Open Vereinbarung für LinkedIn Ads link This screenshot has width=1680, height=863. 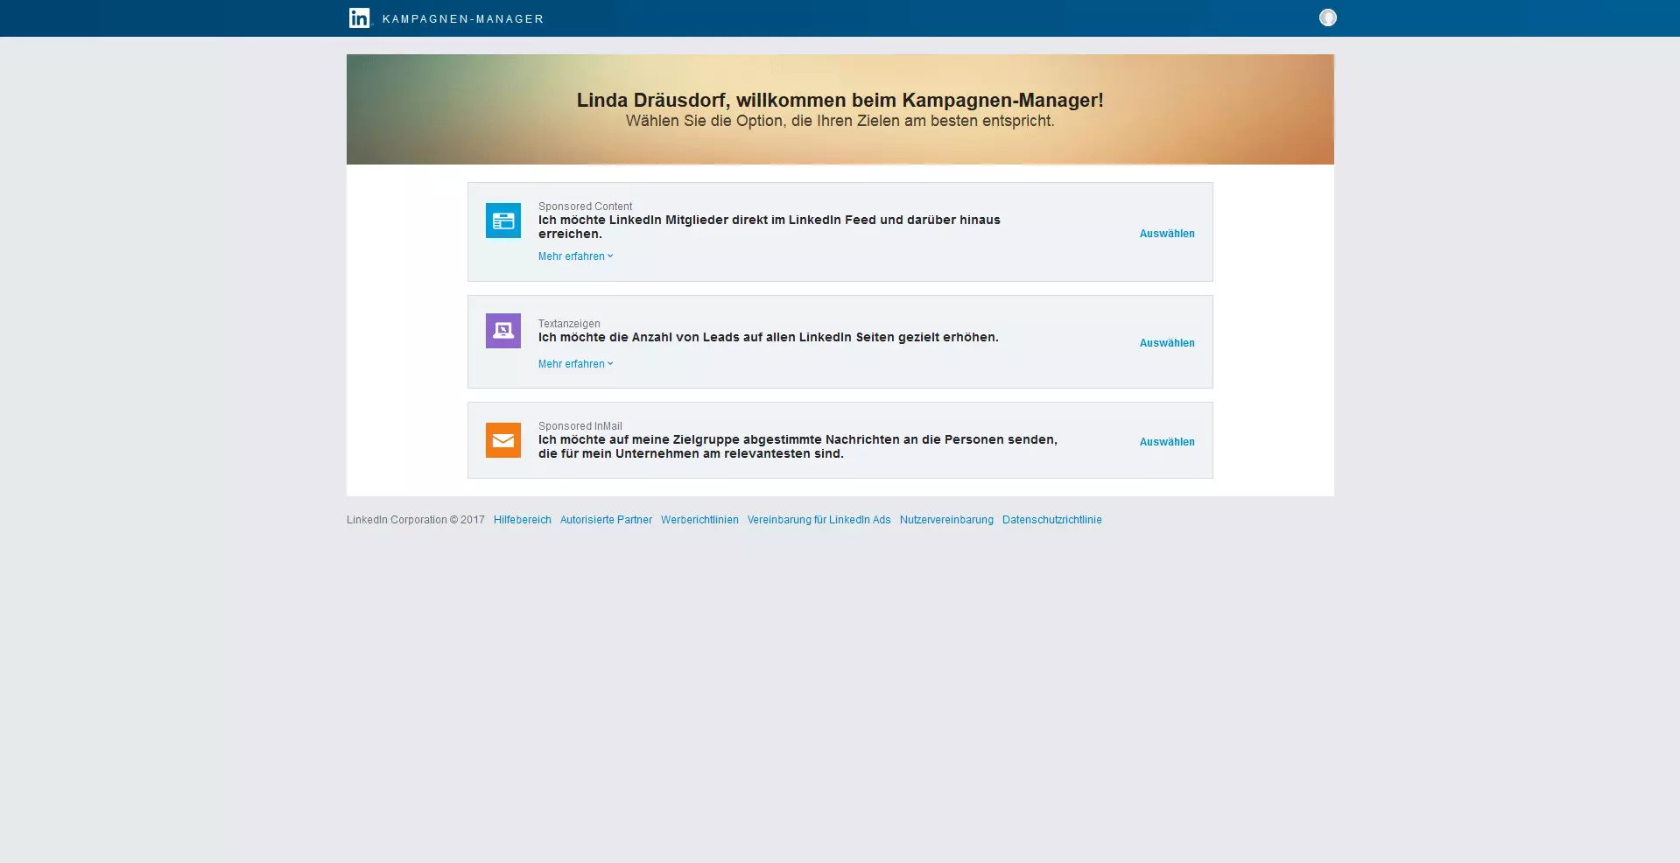(819, 520)
